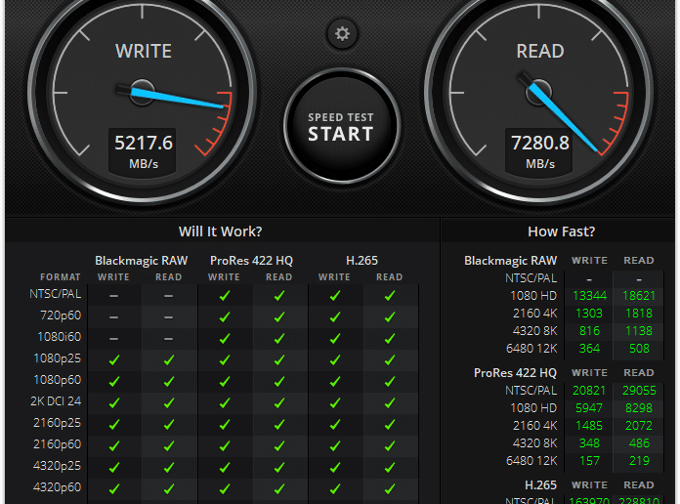This screenshot has height=504, width=680.
Task: Click ProRes 2160 4K read value 2072
Action: 639,426
